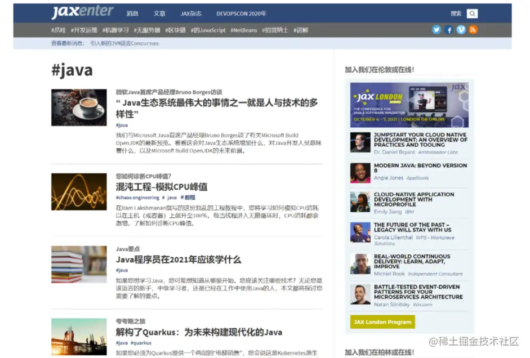The width and height of the screenshot is (530, 358).
Task: Select the #招贤纳士 topic tag
Action: [x=275, y=30]
